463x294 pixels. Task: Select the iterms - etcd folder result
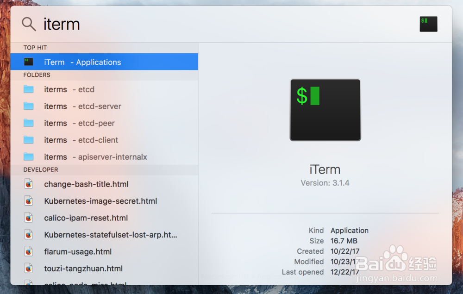[x=104, y=89]
